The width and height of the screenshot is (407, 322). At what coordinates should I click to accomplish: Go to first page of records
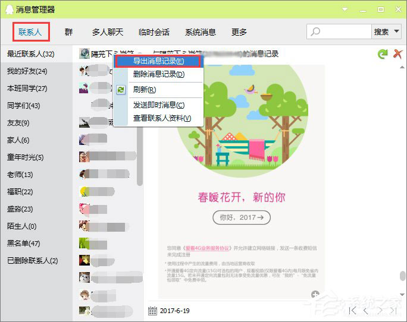(352, 311)
